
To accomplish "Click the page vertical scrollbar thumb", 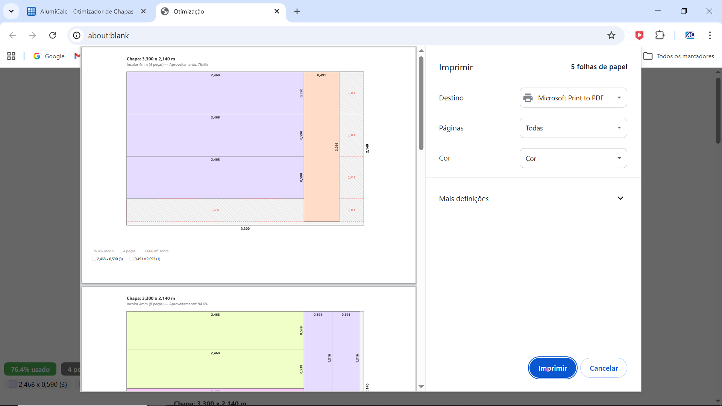I will (718, 110).
